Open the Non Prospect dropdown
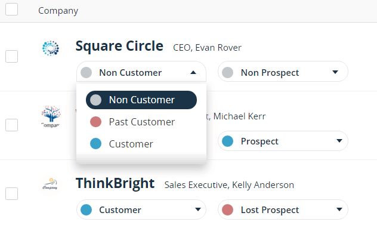The width and height of the screenshot is (377, 228). [x=283, y=72]
